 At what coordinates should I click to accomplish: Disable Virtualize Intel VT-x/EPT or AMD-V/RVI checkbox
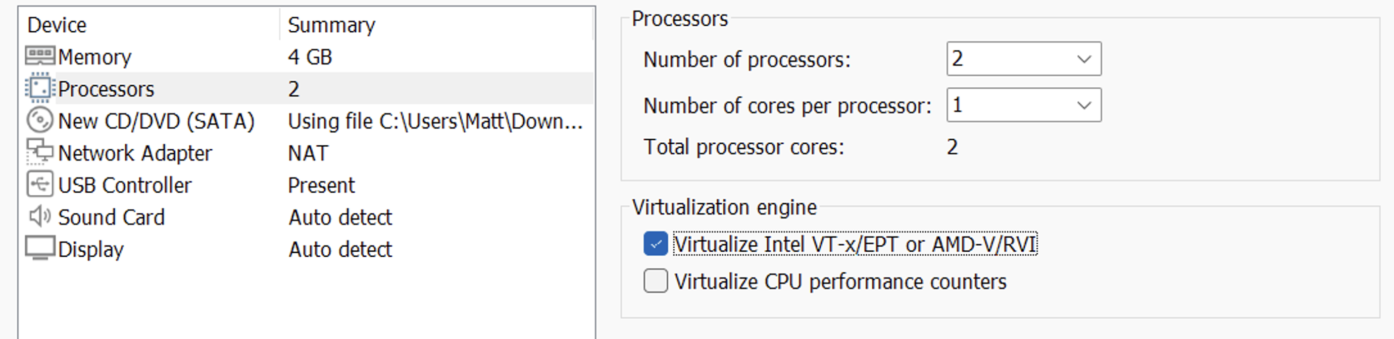(x=656, y=244)
